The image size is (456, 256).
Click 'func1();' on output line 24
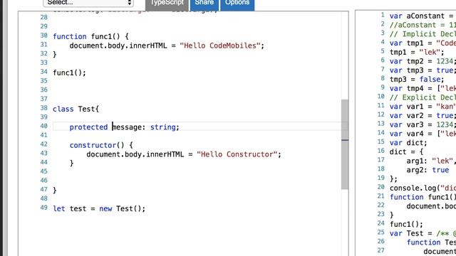click(407, 224)
